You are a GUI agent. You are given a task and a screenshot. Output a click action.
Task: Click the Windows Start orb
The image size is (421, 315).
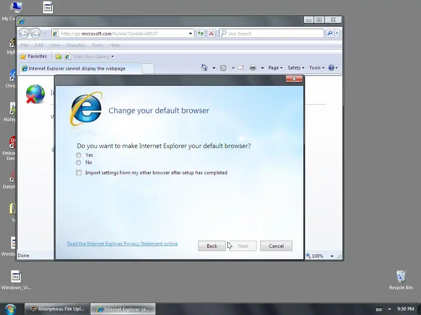[10, 309]
